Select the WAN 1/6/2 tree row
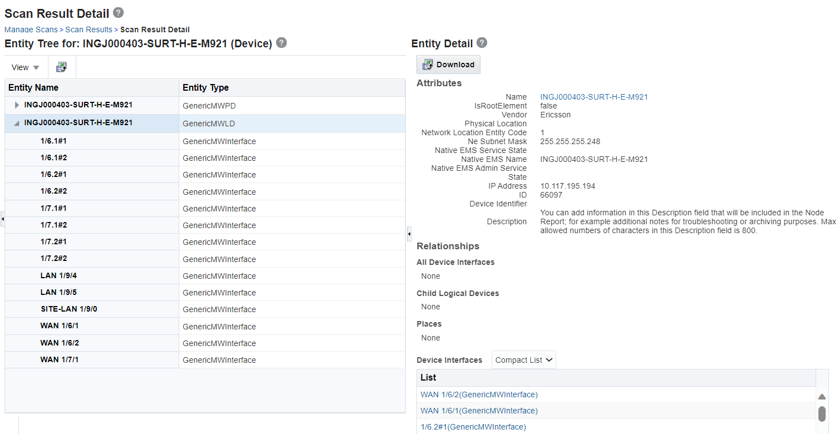Image resolution: width=839 pixels, height=434 pixels. pyautogui.click(x=205, y=343)
